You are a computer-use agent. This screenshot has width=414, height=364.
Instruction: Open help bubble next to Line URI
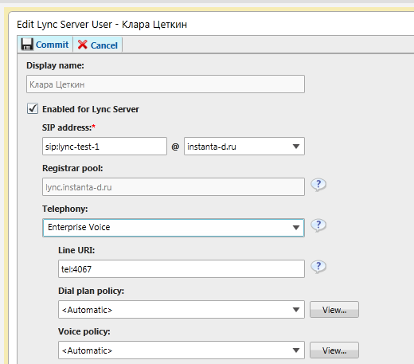tap(318, 267)
